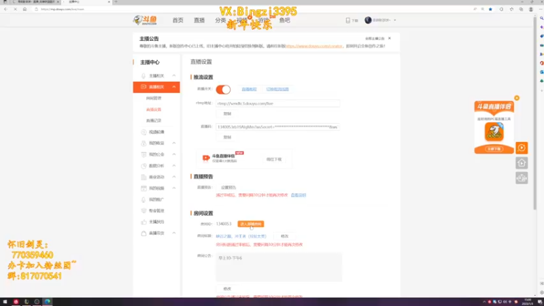
Task: Click the phone download icon in header
Action: [348, 20]
